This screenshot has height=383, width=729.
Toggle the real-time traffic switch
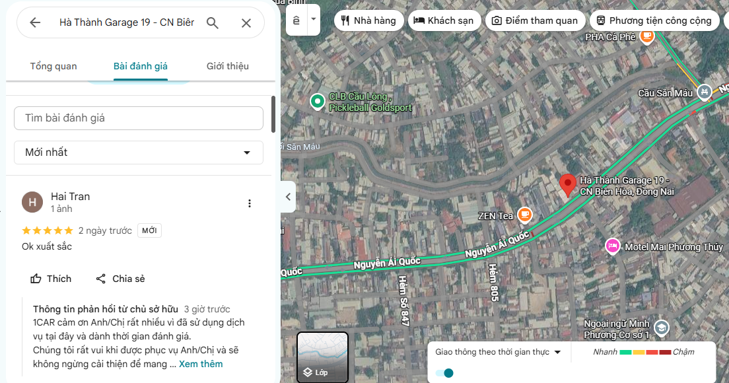click(x=444, y=373)
